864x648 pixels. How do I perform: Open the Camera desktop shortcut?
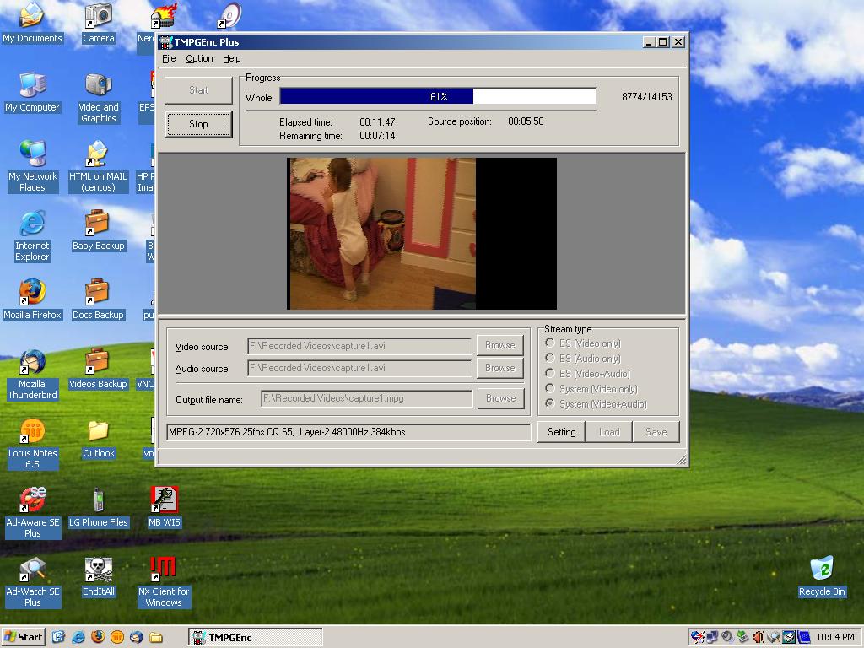(x=99, y=23)
